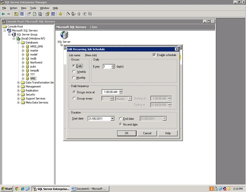Viewport: 246px width, 192px height.
Task: Click the Run a Wizard wand icon
Action: [x=68, y=14]
